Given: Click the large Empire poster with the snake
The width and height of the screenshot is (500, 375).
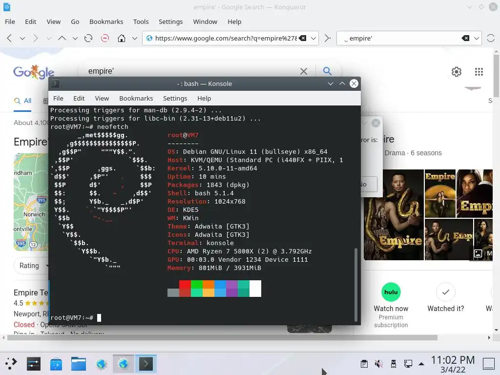Looking at the screenshot, I should pos(394,215).
